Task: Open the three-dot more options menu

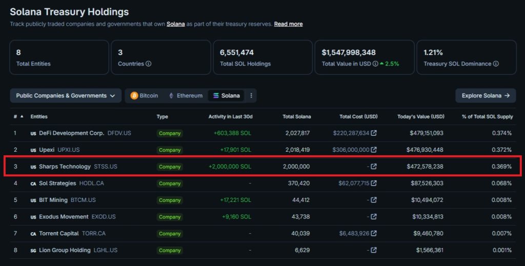Action: [x=251, y=96]
